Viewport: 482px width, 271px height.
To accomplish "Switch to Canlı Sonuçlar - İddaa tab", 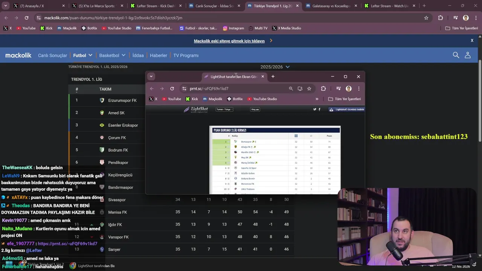I will pos(215,6).
